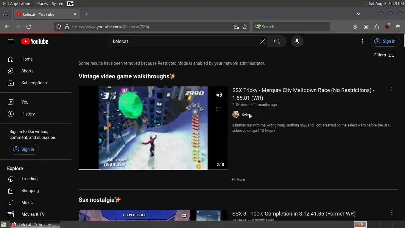The image size is (405, 228).
Task: Focus the Firefox address bar URL
Action: tap(152, 27)
